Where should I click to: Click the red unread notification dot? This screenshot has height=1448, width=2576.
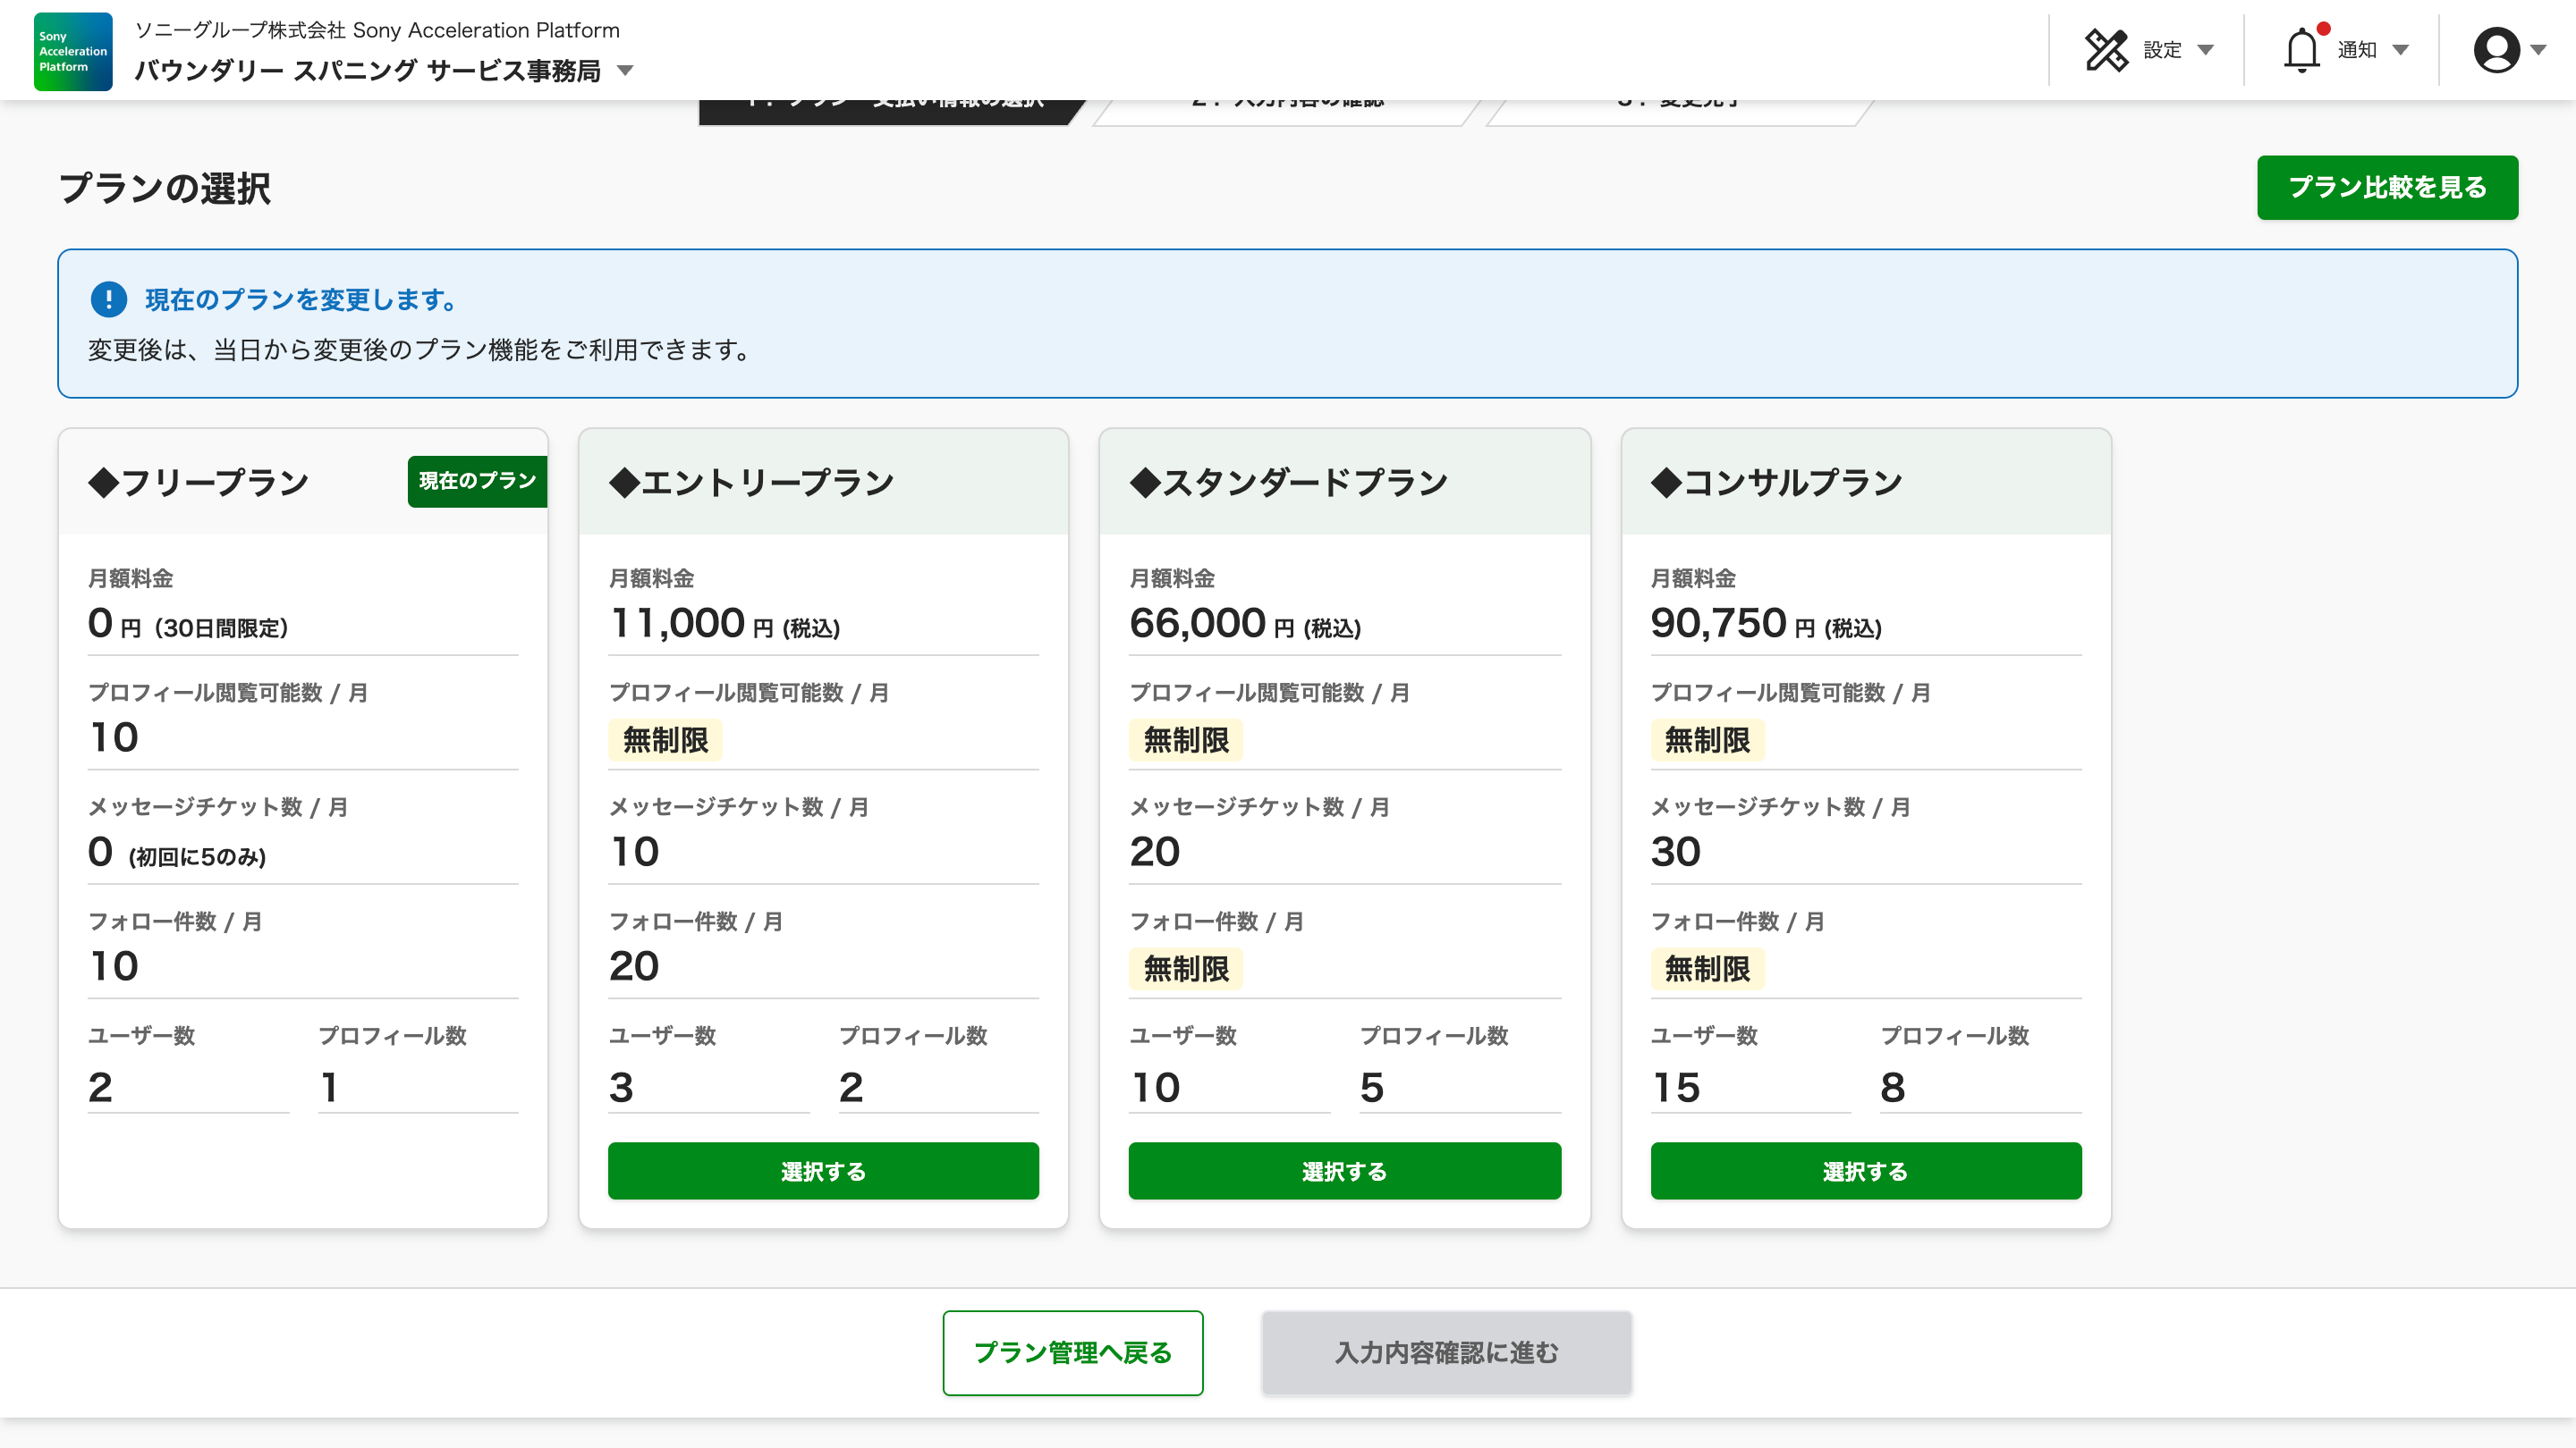click(2324, 29)
